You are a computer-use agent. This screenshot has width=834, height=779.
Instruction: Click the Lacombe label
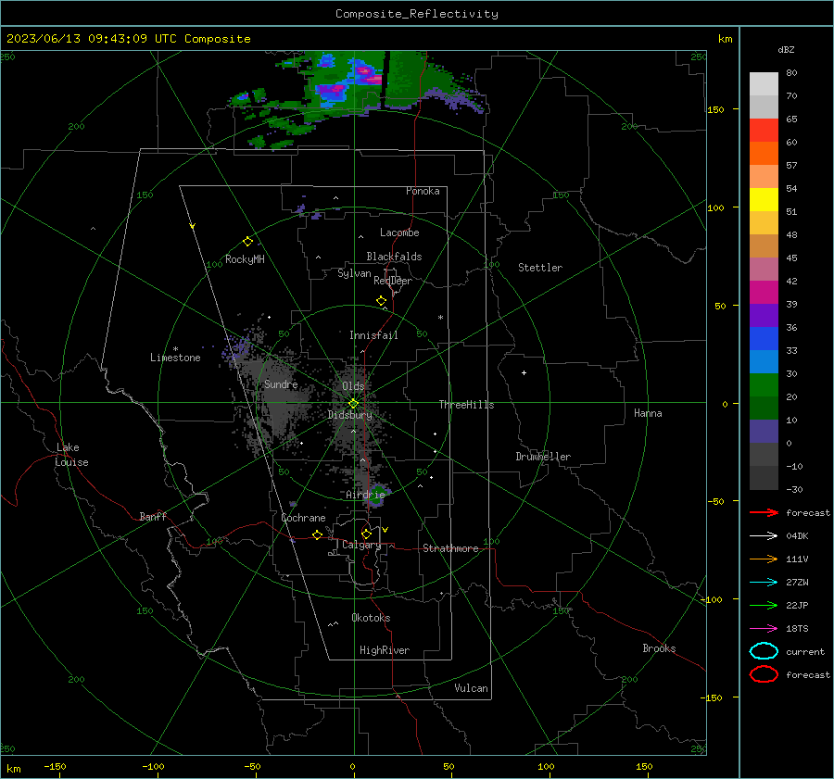tap(399, 232)
